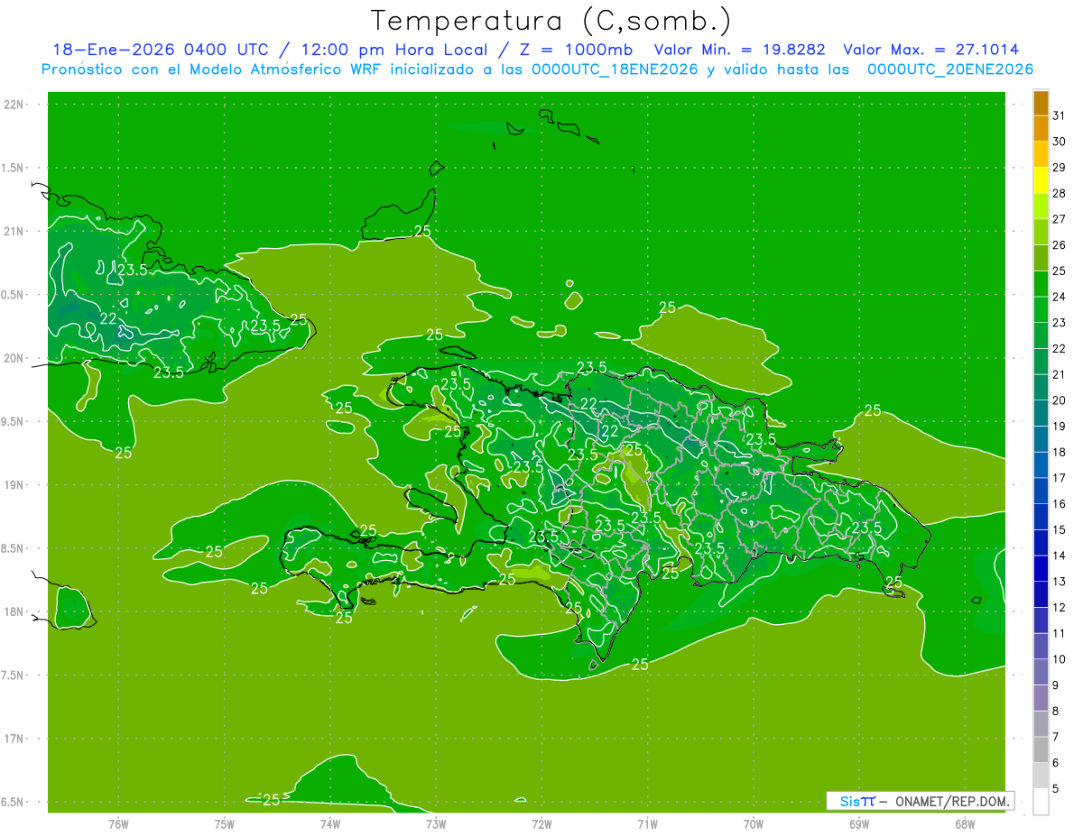The image size is (1083, 836).
Task: Click the teal swatch beside legend value 20
Action: pyautogui.click(x=1041, y=413)
